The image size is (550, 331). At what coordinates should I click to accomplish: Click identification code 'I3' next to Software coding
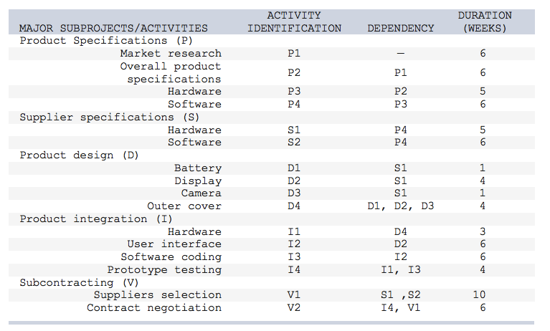(294, 257)
